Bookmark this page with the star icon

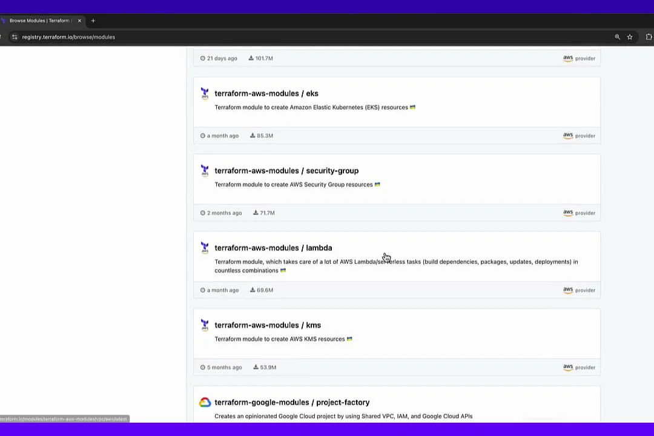click(630, 37)
